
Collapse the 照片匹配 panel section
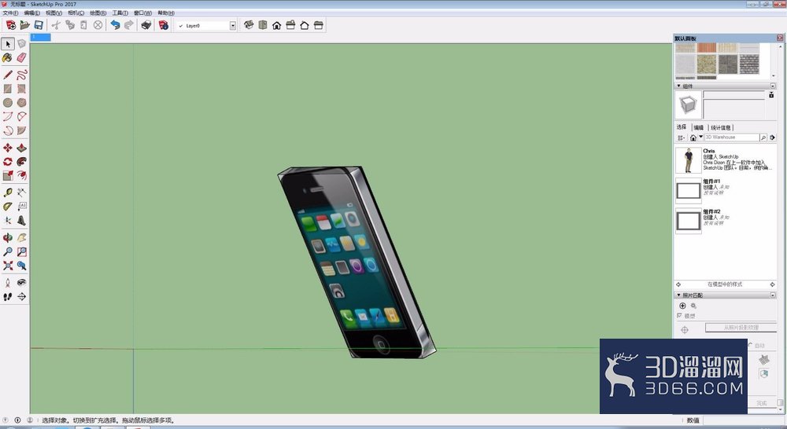pyautogui.click(x=679, y=295)
